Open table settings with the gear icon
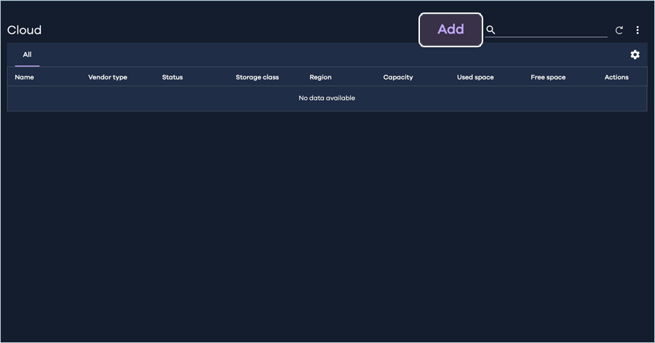 635,55
